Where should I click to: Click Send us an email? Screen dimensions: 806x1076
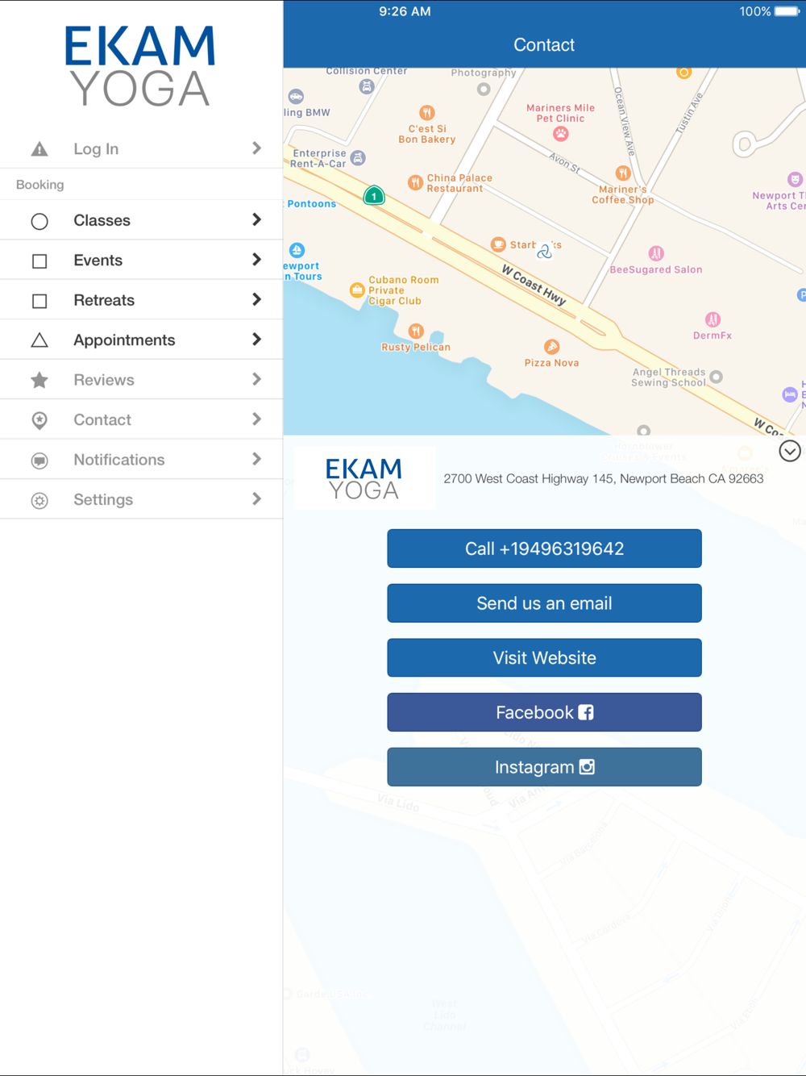coord(544,603)
